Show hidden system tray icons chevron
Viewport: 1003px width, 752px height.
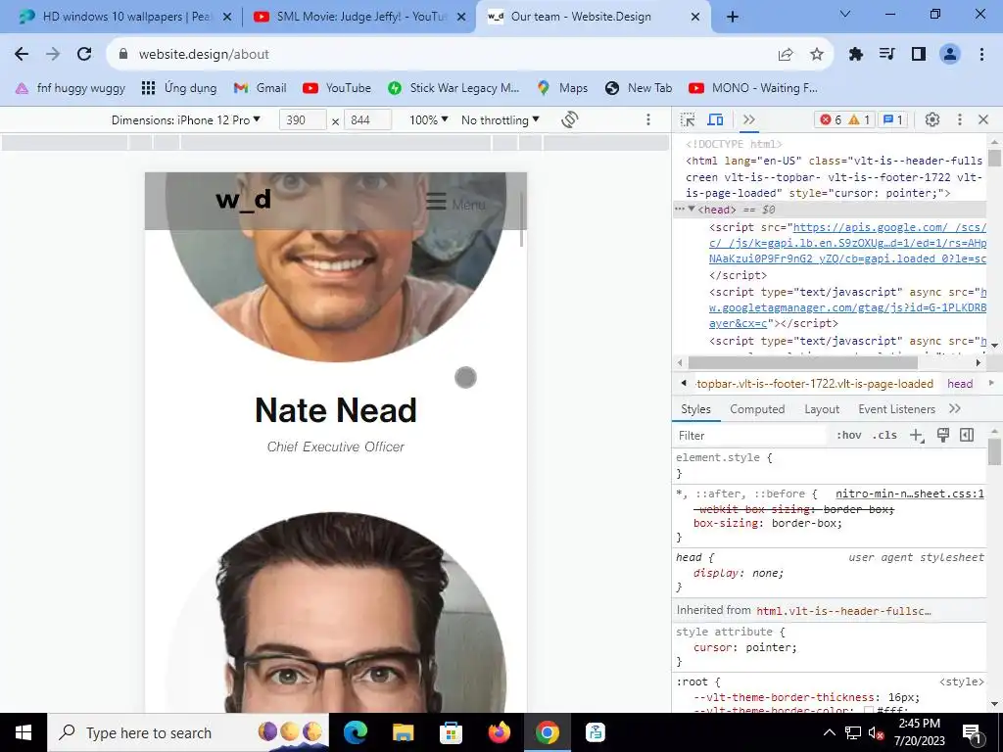829,732
